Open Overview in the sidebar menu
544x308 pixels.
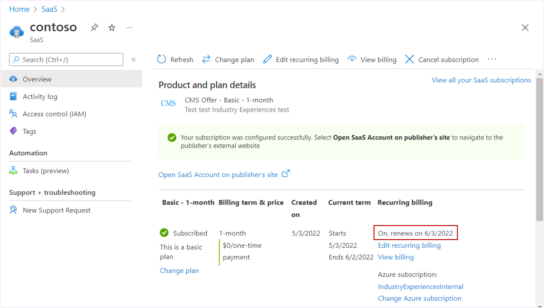pos(71,79)
